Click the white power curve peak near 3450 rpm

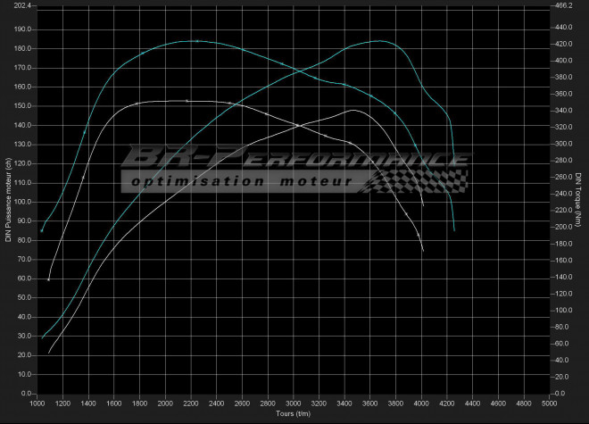(x=353, y=110)
